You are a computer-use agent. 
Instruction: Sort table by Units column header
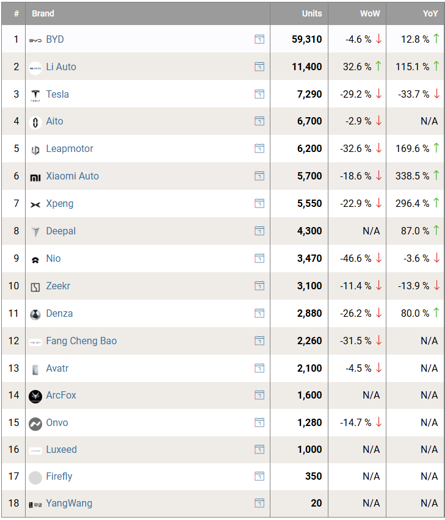click(x=311, y=13)
